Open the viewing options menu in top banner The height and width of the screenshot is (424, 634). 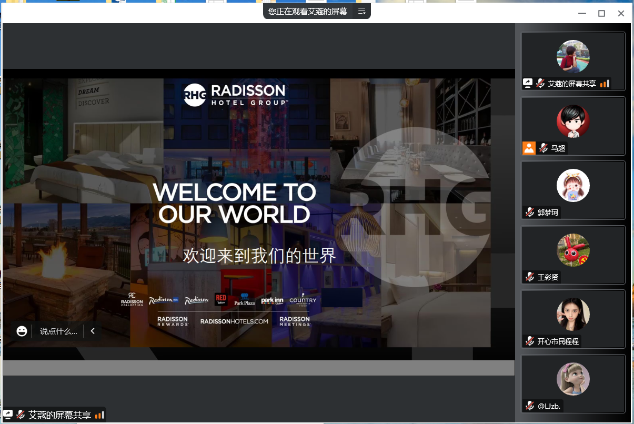click(361, 11)
